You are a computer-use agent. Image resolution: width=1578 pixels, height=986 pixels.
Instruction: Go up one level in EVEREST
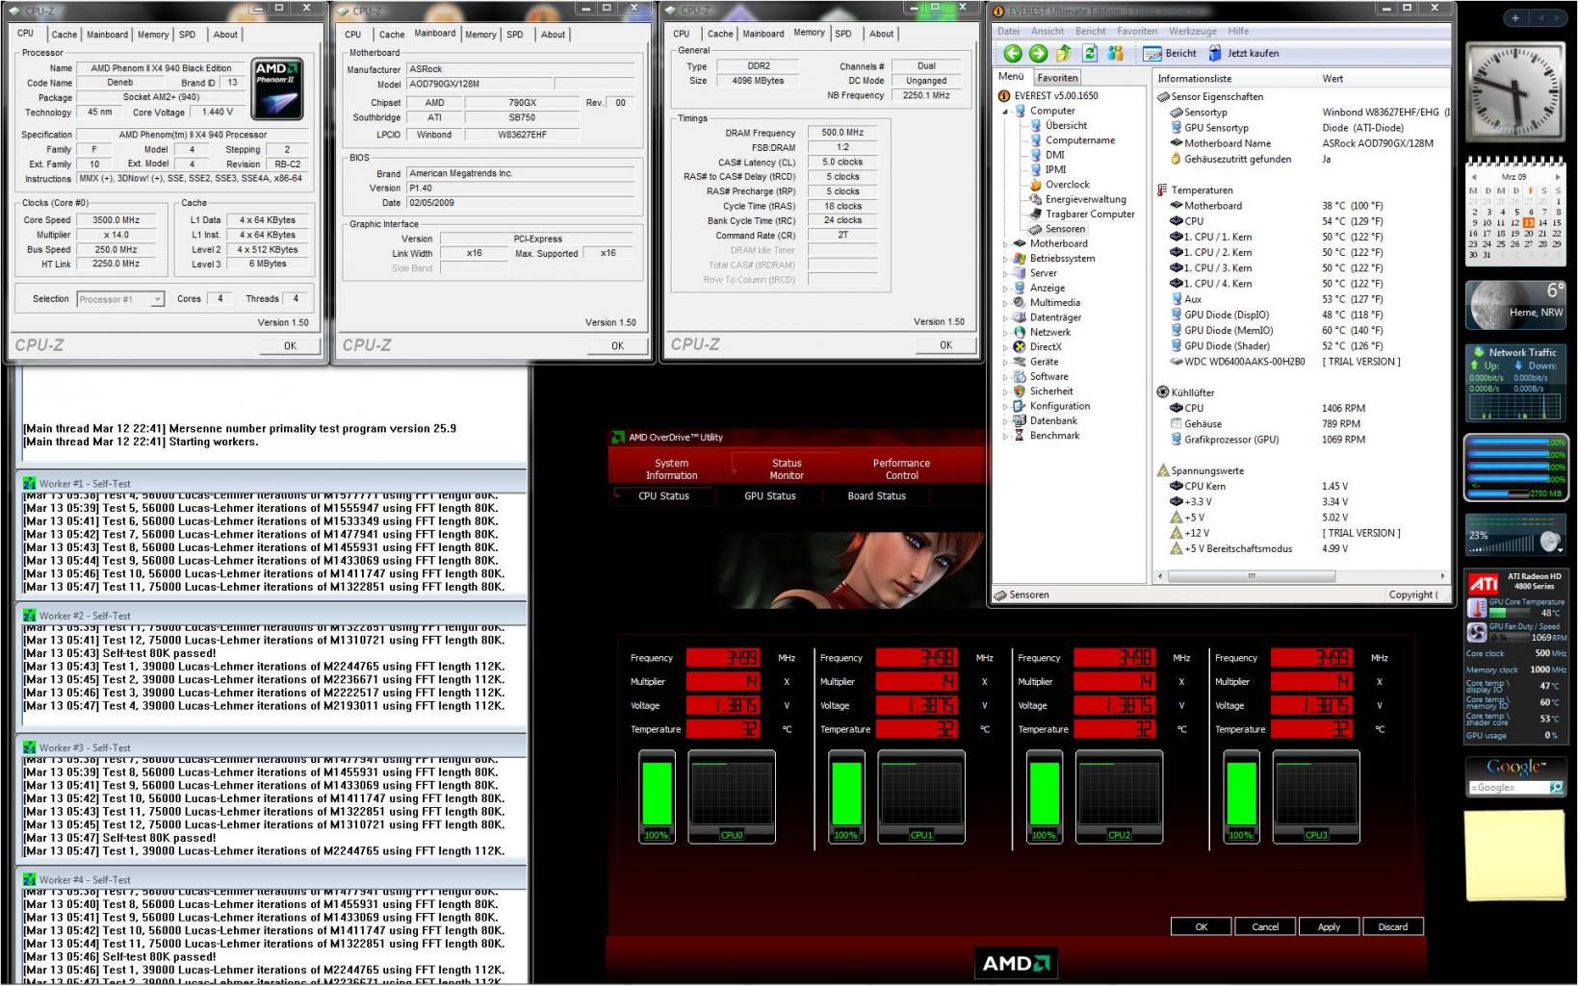coord(1064,54)
